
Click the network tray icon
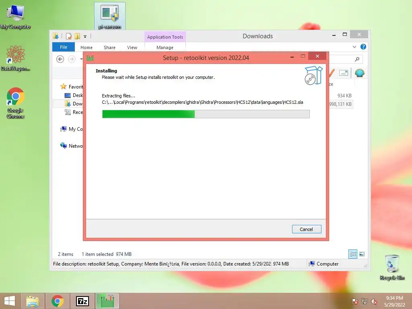(x=365, y=301)
